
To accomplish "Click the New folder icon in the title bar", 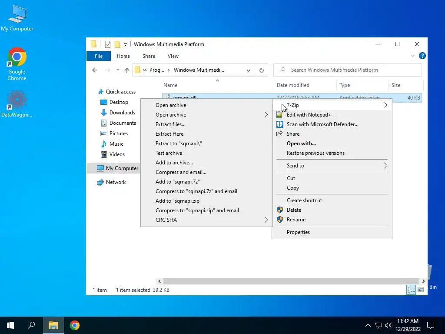I will pyautogui.click(x=117, y=44).
